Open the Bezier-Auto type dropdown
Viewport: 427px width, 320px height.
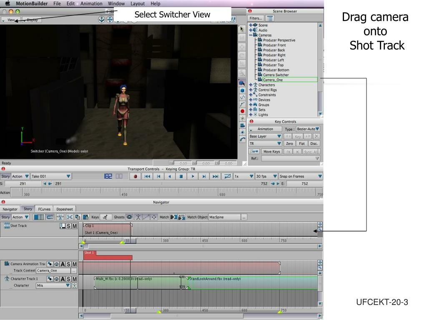(308, 129)
